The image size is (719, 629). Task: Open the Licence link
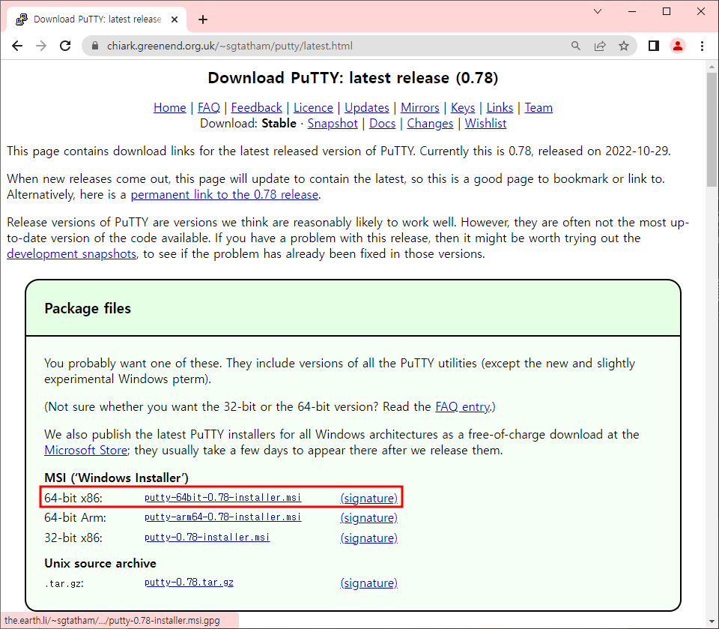click(x=313, y=107)
